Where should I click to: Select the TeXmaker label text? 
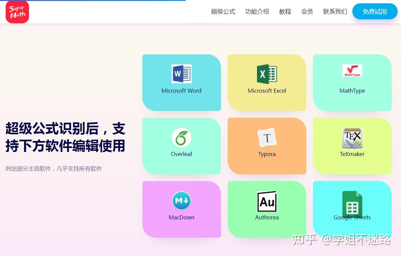(352, 154)
